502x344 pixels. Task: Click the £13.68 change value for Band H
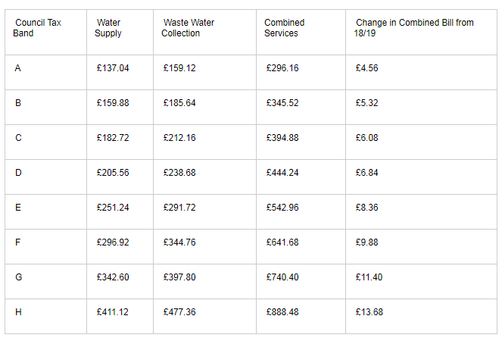(x=369, y=312)
